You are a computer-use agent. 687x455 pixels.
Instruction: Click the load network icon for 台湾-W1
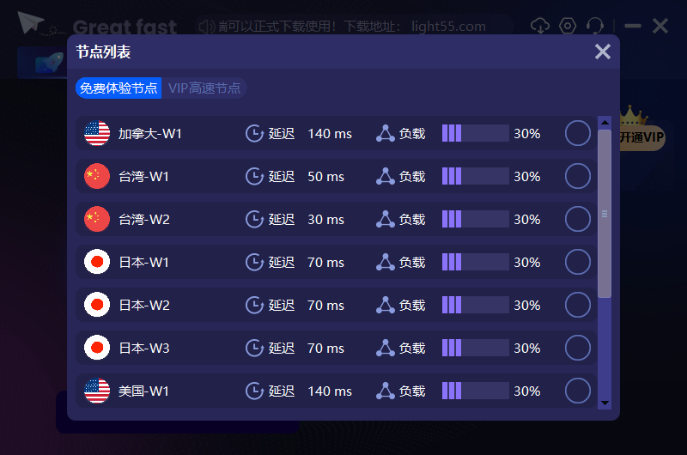(x=385, y=177)
